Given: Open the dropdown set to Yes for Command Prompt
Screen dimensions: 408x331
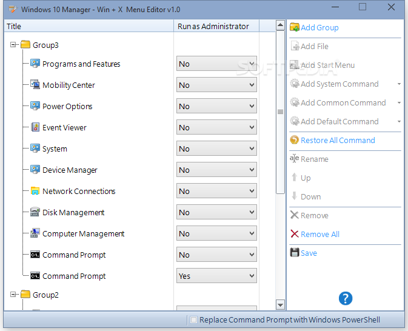Looking at the screenshot, I should [216, 276].
